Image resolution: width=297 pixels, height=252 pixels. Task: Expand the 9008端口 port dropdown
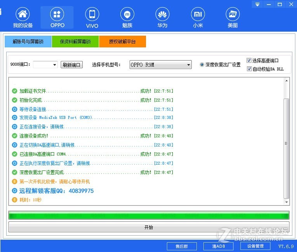(x=54, y=65)
